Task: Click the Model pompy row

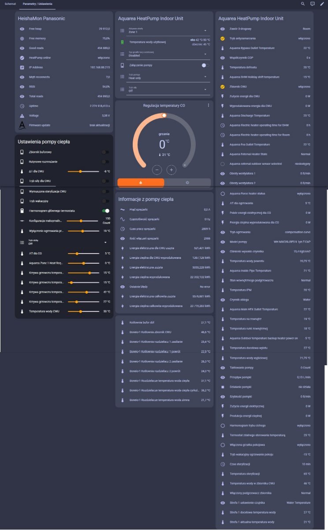Action: [265, 242]
